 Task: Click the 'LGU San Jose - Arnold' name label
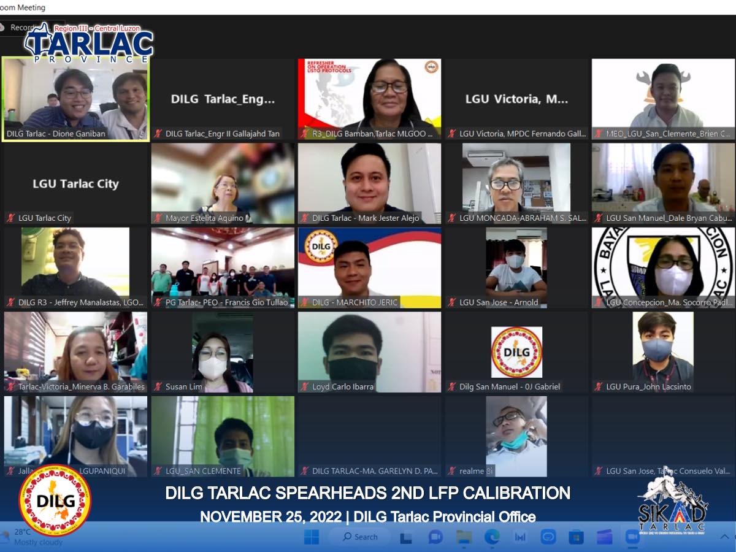(x=499, y=302)
